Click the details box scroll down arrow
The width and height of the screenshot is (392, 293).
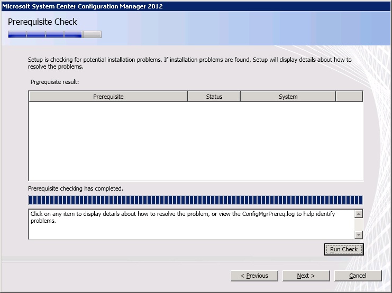click(359, 234)
